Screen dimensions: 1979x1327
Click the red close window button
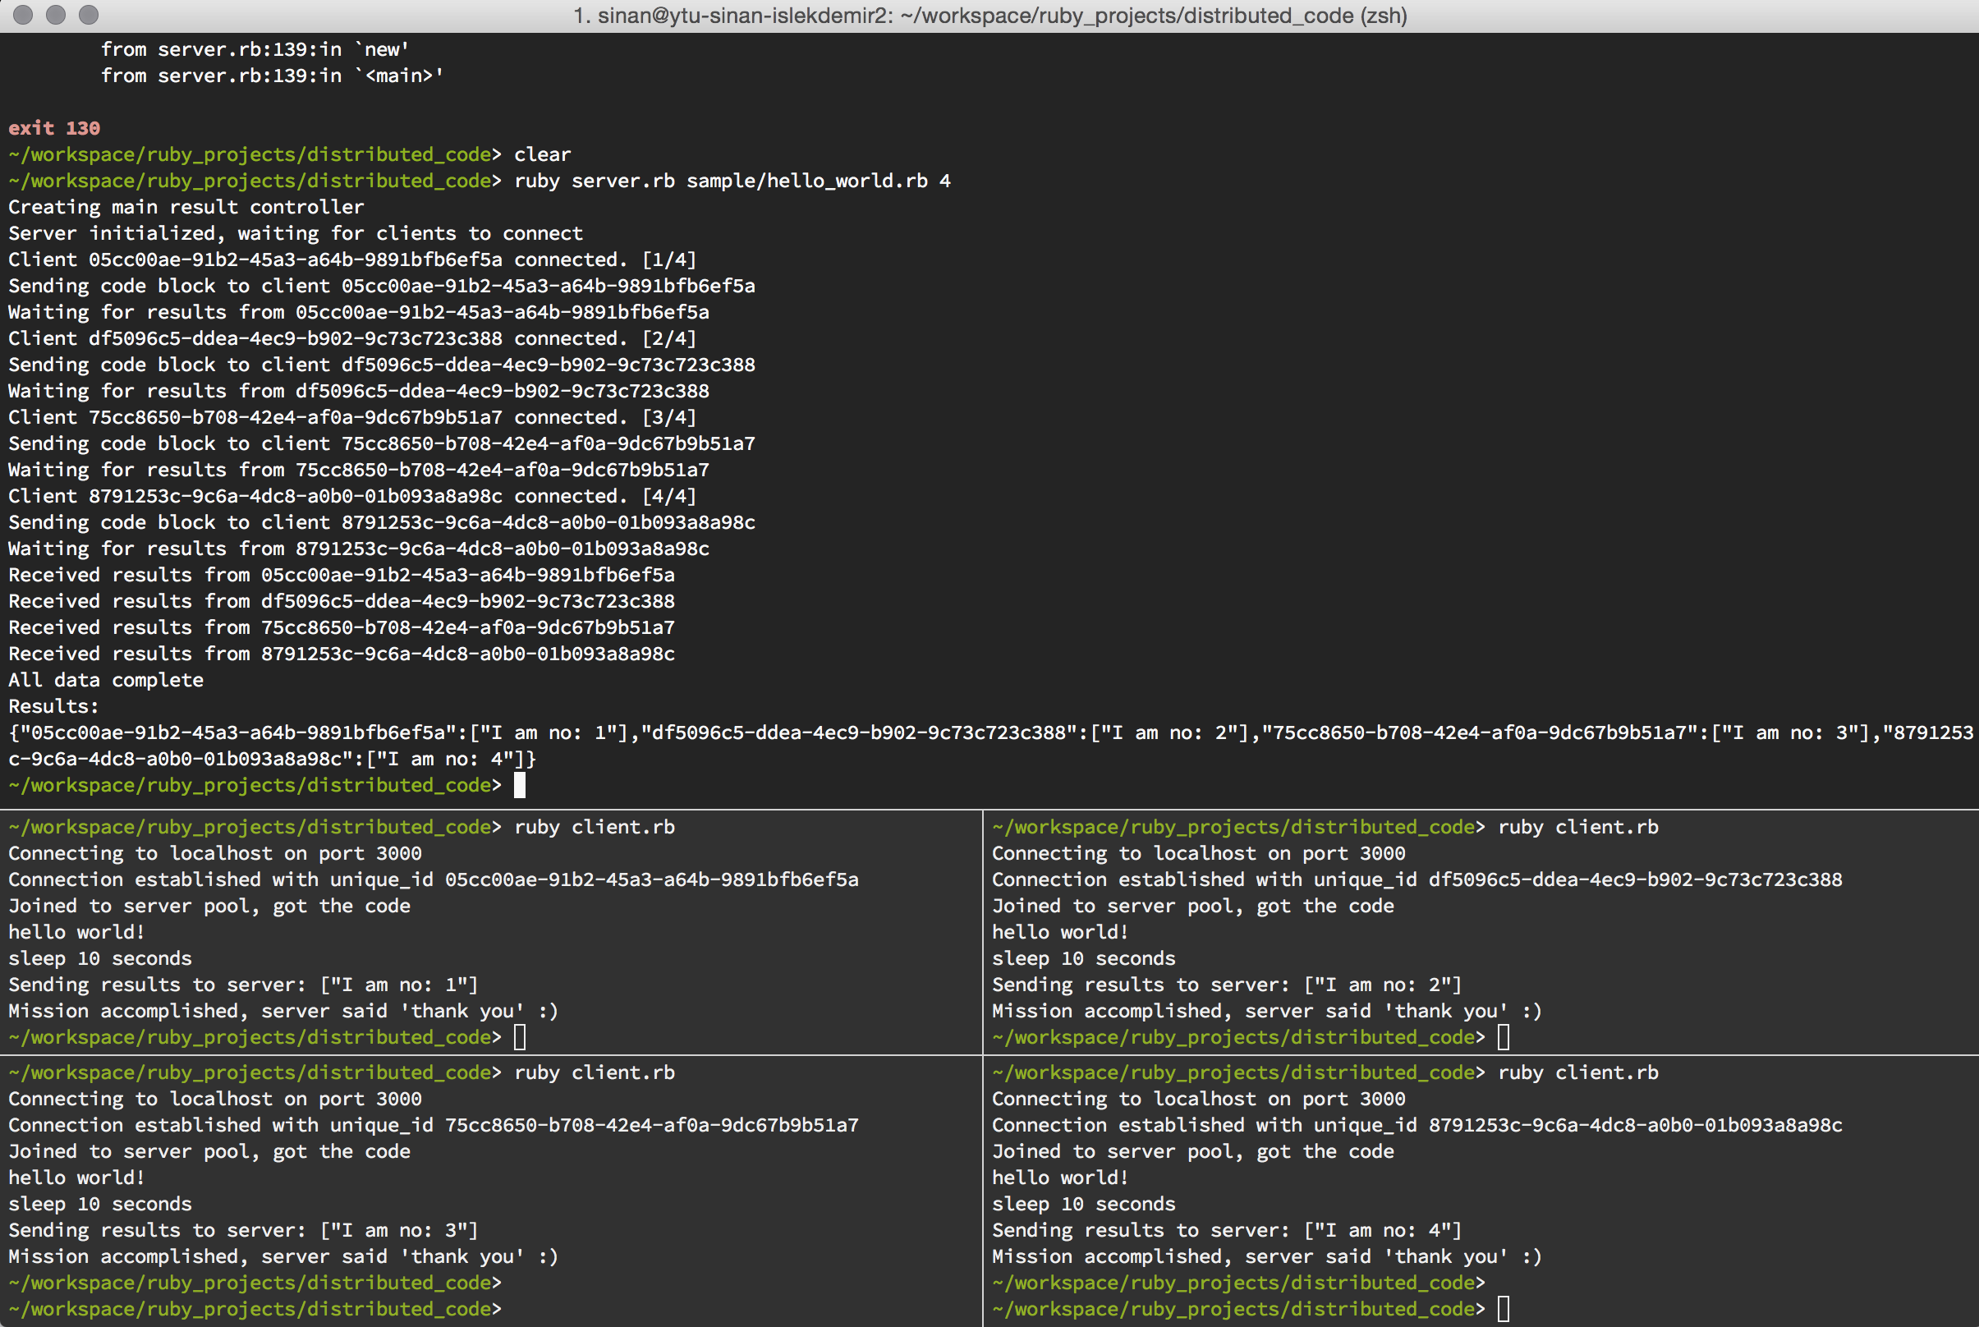click(x=23, y=15)
